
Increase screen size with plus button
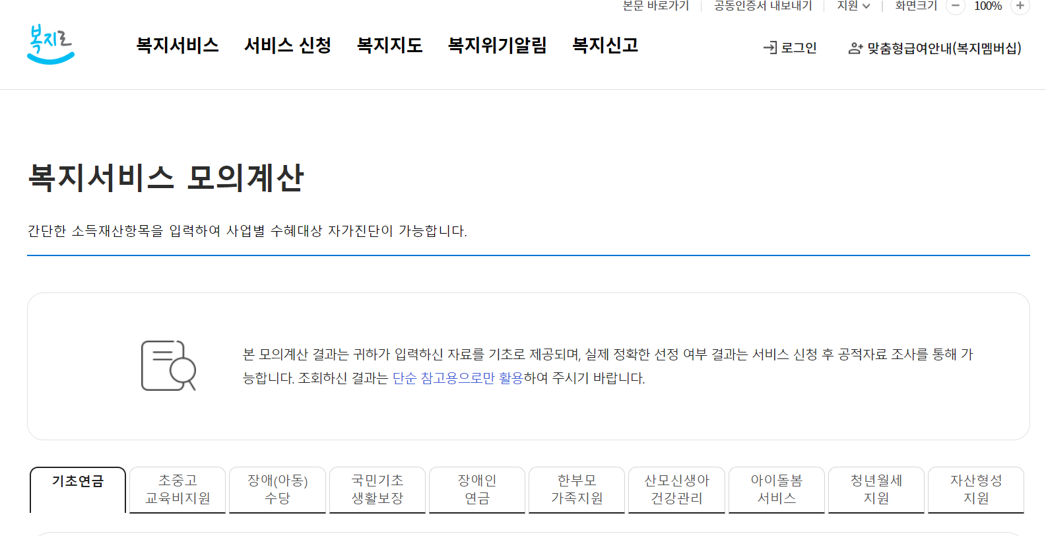pos(1020,6)
